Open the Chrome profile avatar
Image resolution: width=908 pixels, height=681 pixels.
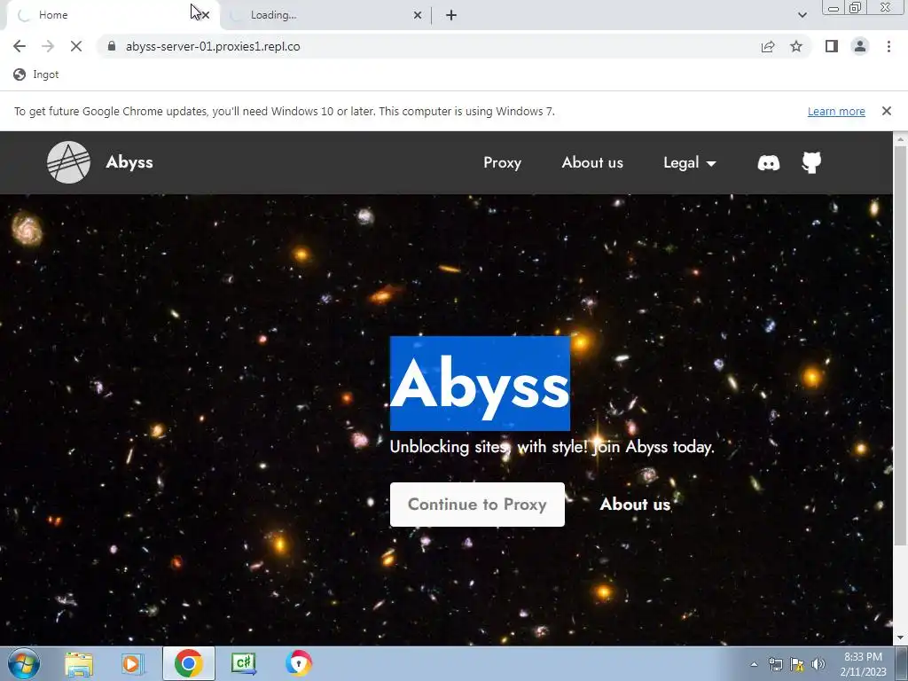pyautogui.click(x=860, y=46)
